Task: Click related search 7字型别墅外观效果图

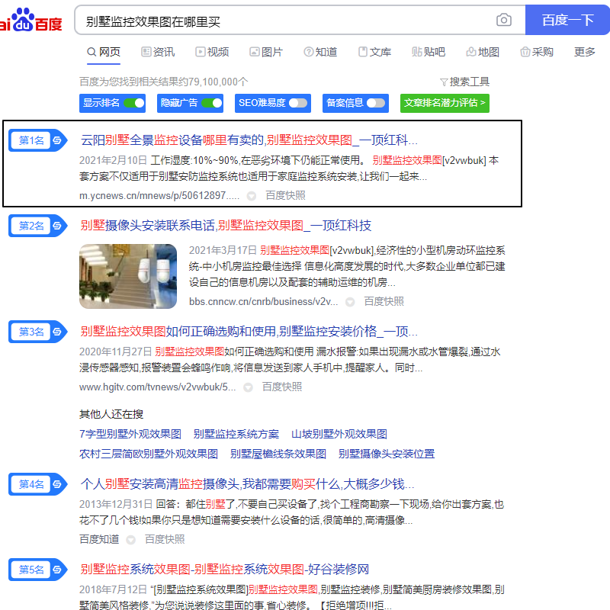Action: pyautogui.click(x=130, y=434)
